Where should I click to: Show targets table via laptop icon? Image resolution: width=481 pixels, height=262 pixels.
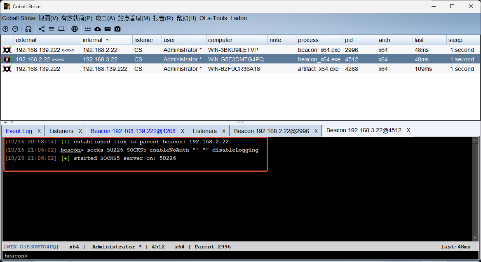point(61,29)
